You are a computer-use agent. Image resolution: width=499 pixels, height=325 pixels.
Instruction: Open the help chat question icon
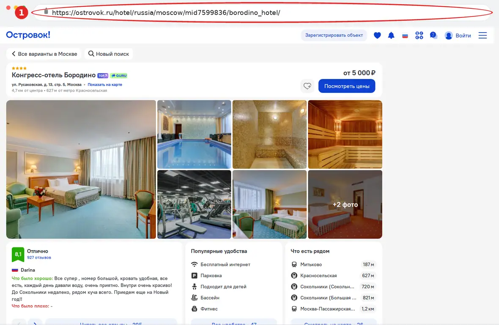tap(433, 36)
